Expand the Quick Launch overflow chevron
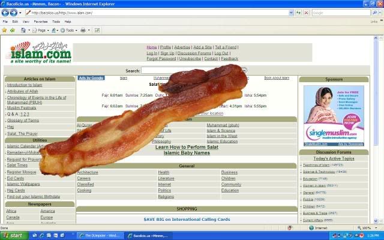 coord(73,235)
